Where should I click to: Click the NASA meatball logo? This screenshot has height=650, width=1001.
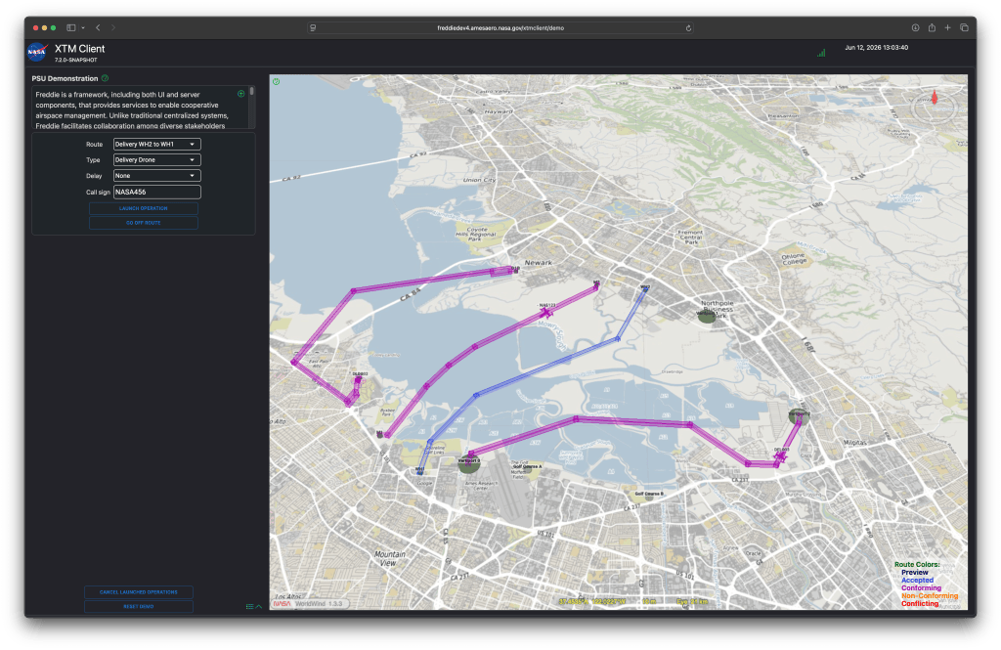click(37, 53)
